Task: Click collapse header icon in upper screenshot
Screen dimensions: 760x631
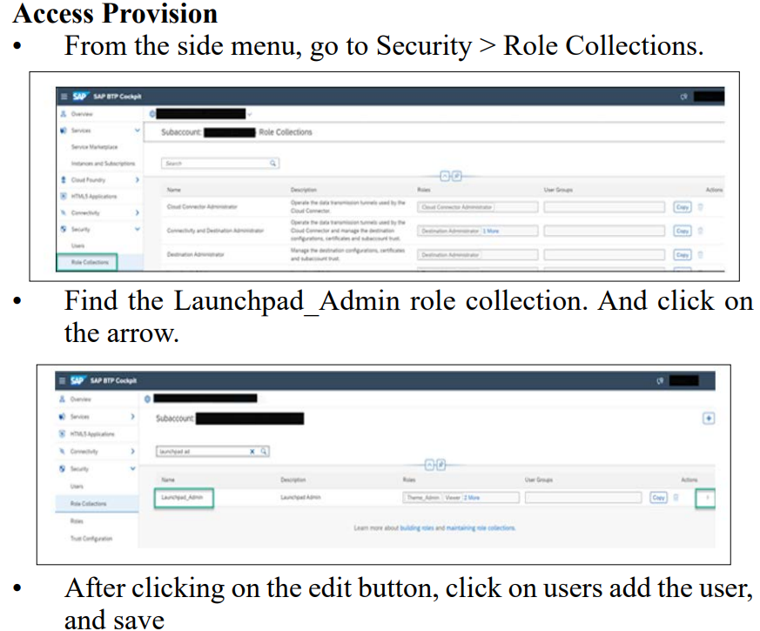Action: pos(445,176)
